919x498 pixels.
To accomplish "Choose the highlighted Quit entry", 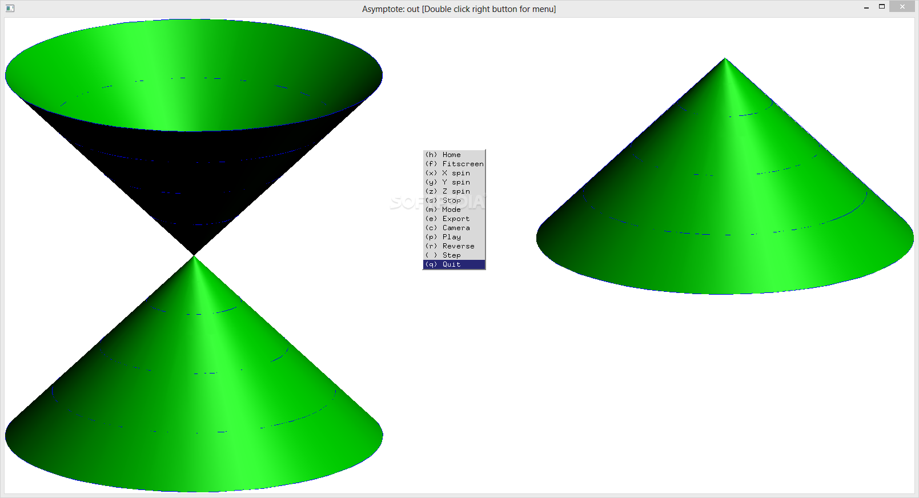I will (x=454, y=264).
